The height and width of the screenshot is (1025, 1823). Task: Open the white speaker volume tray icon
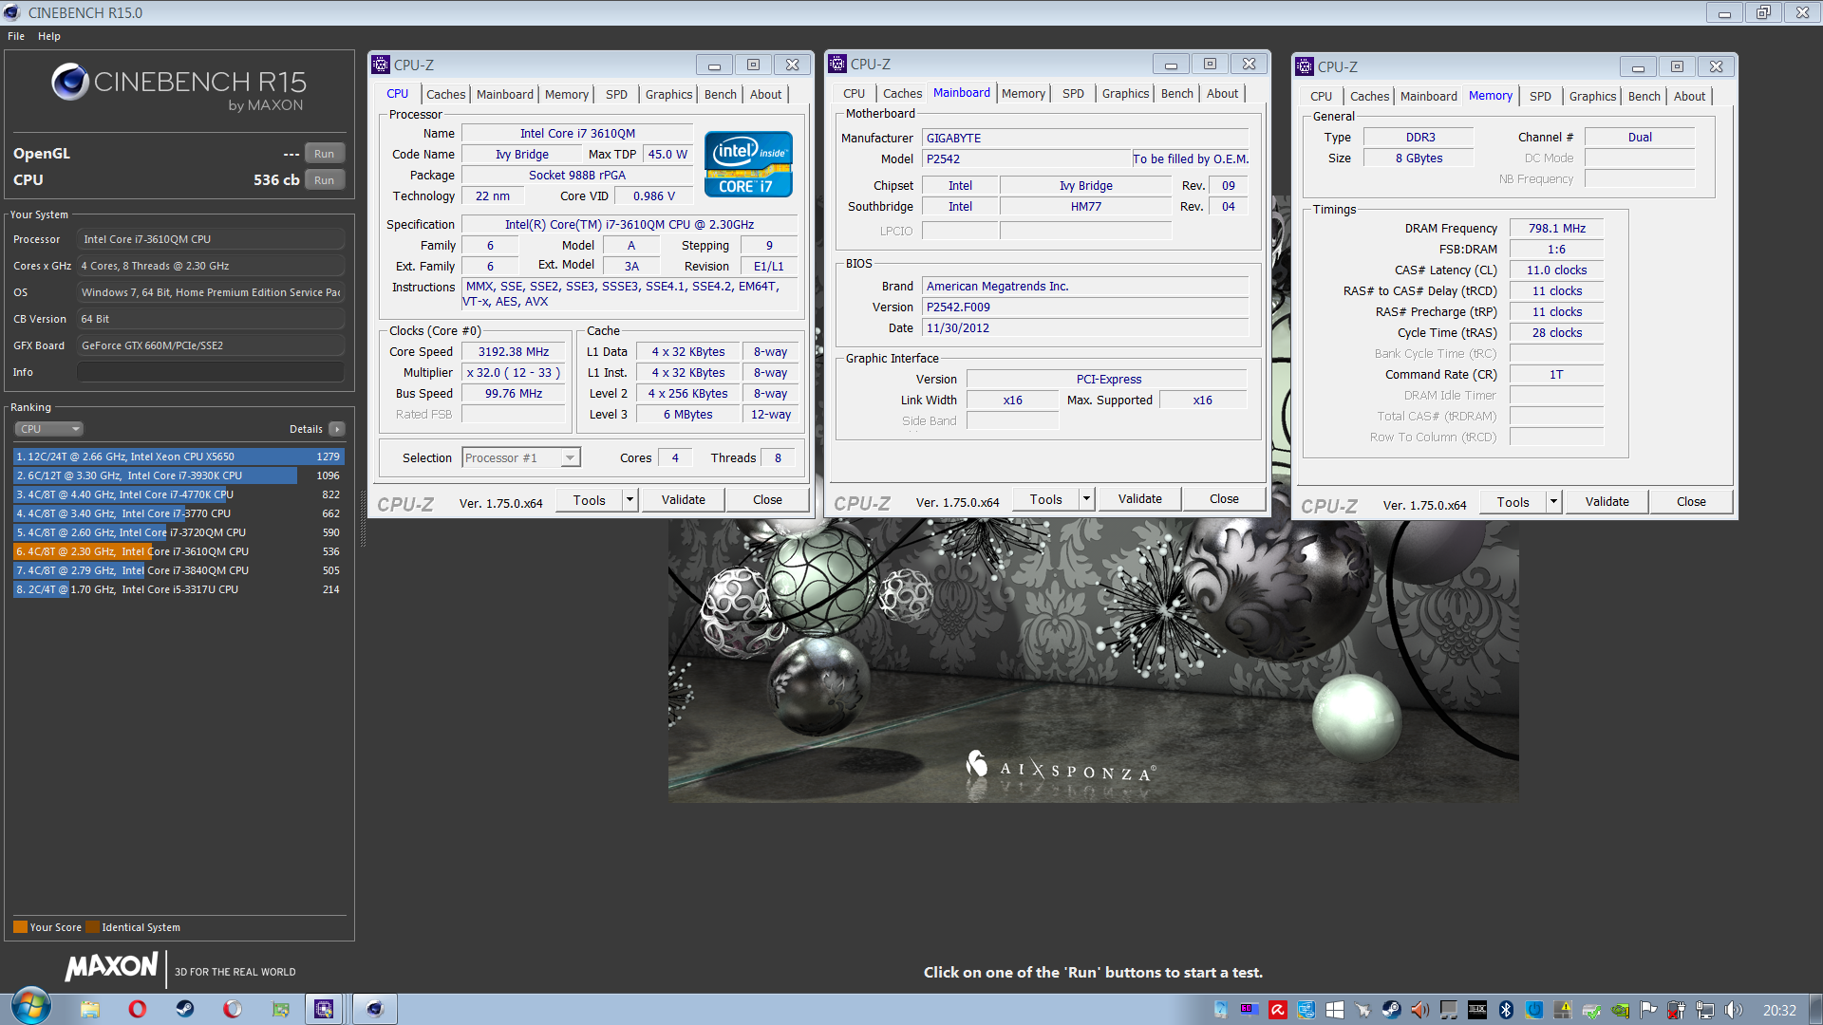tap(1734, 1010)
